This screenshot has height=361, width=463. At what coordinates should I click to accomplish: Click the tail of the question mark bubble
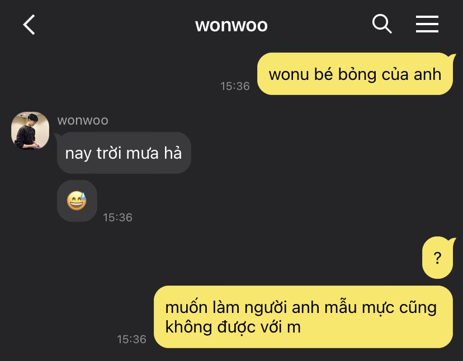coord(451,241)
